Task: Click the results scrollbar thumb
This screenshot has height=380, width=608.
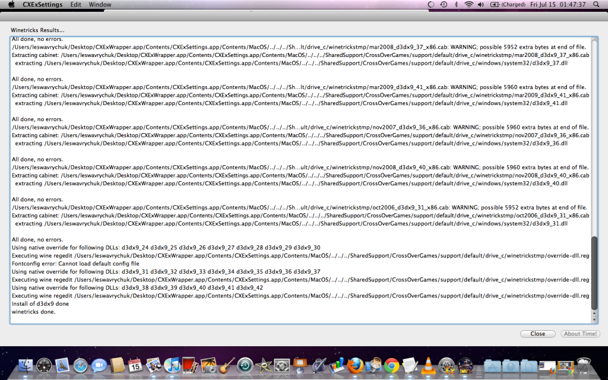Action: [x=594, y=273]
